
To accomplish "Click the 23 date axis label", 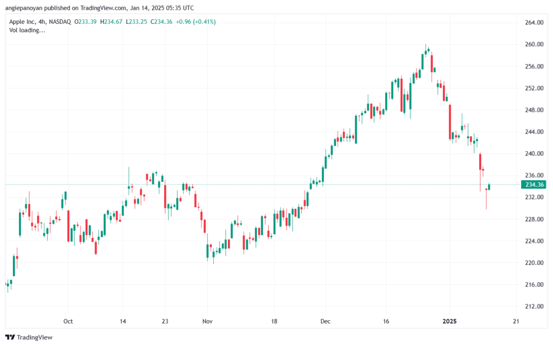I will click(165, 321).
